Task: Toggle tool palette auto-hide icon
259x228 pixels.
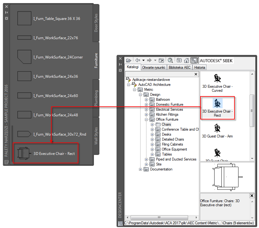Action: tap(7, 12)
